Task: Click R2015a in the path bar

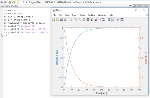Action: pyautogui.click(x=88, y=2)
